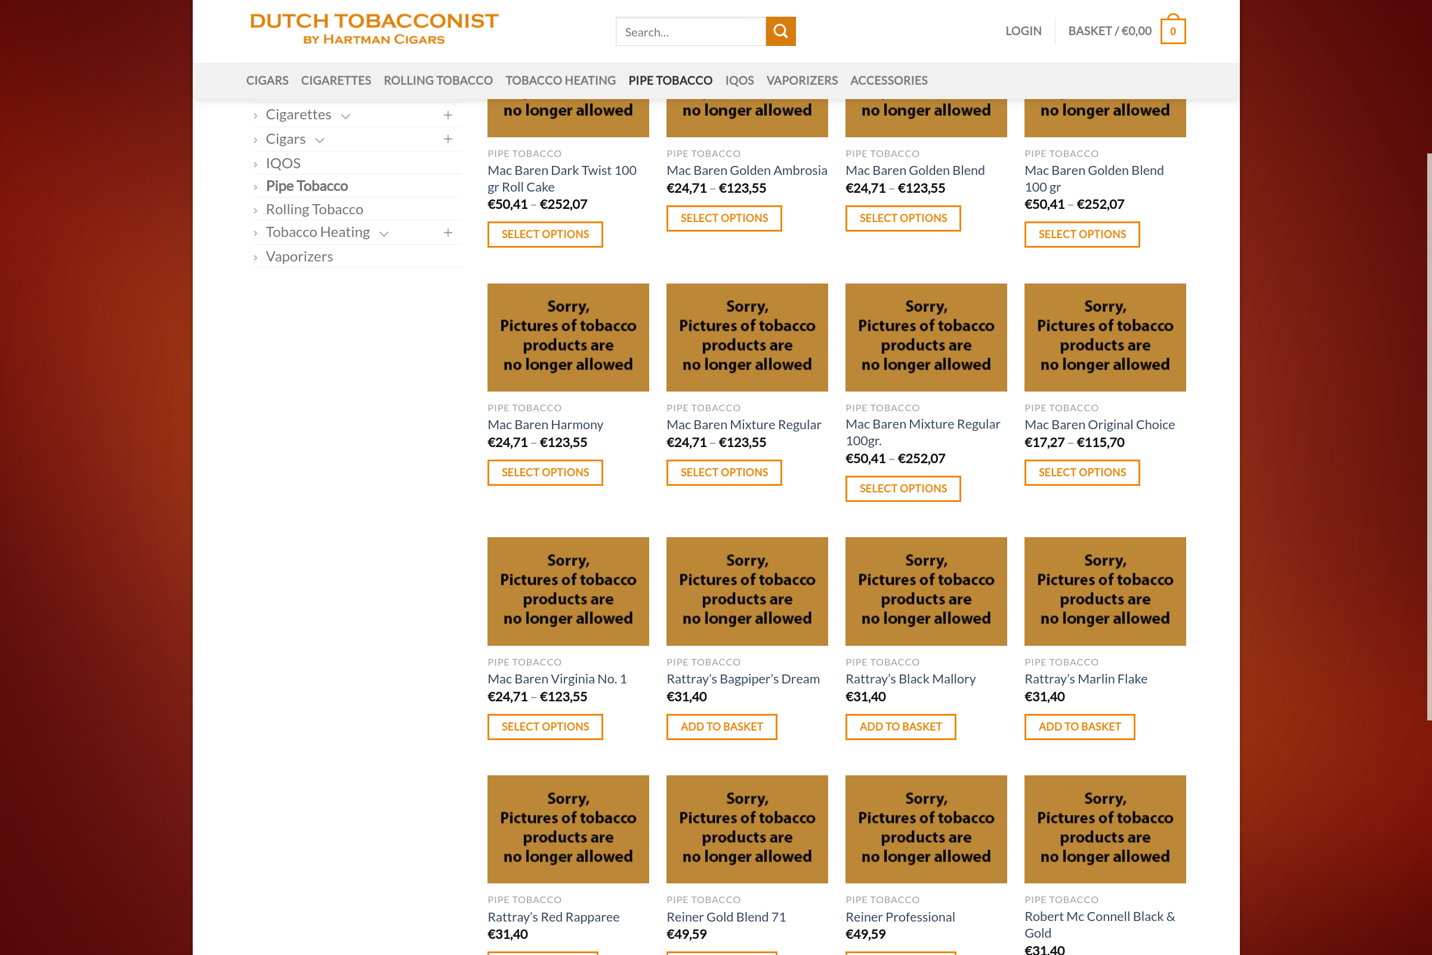Open Mac Baren Golden Ambrosia title link
The image size is (1432, 955).
(x=746, y=171)
